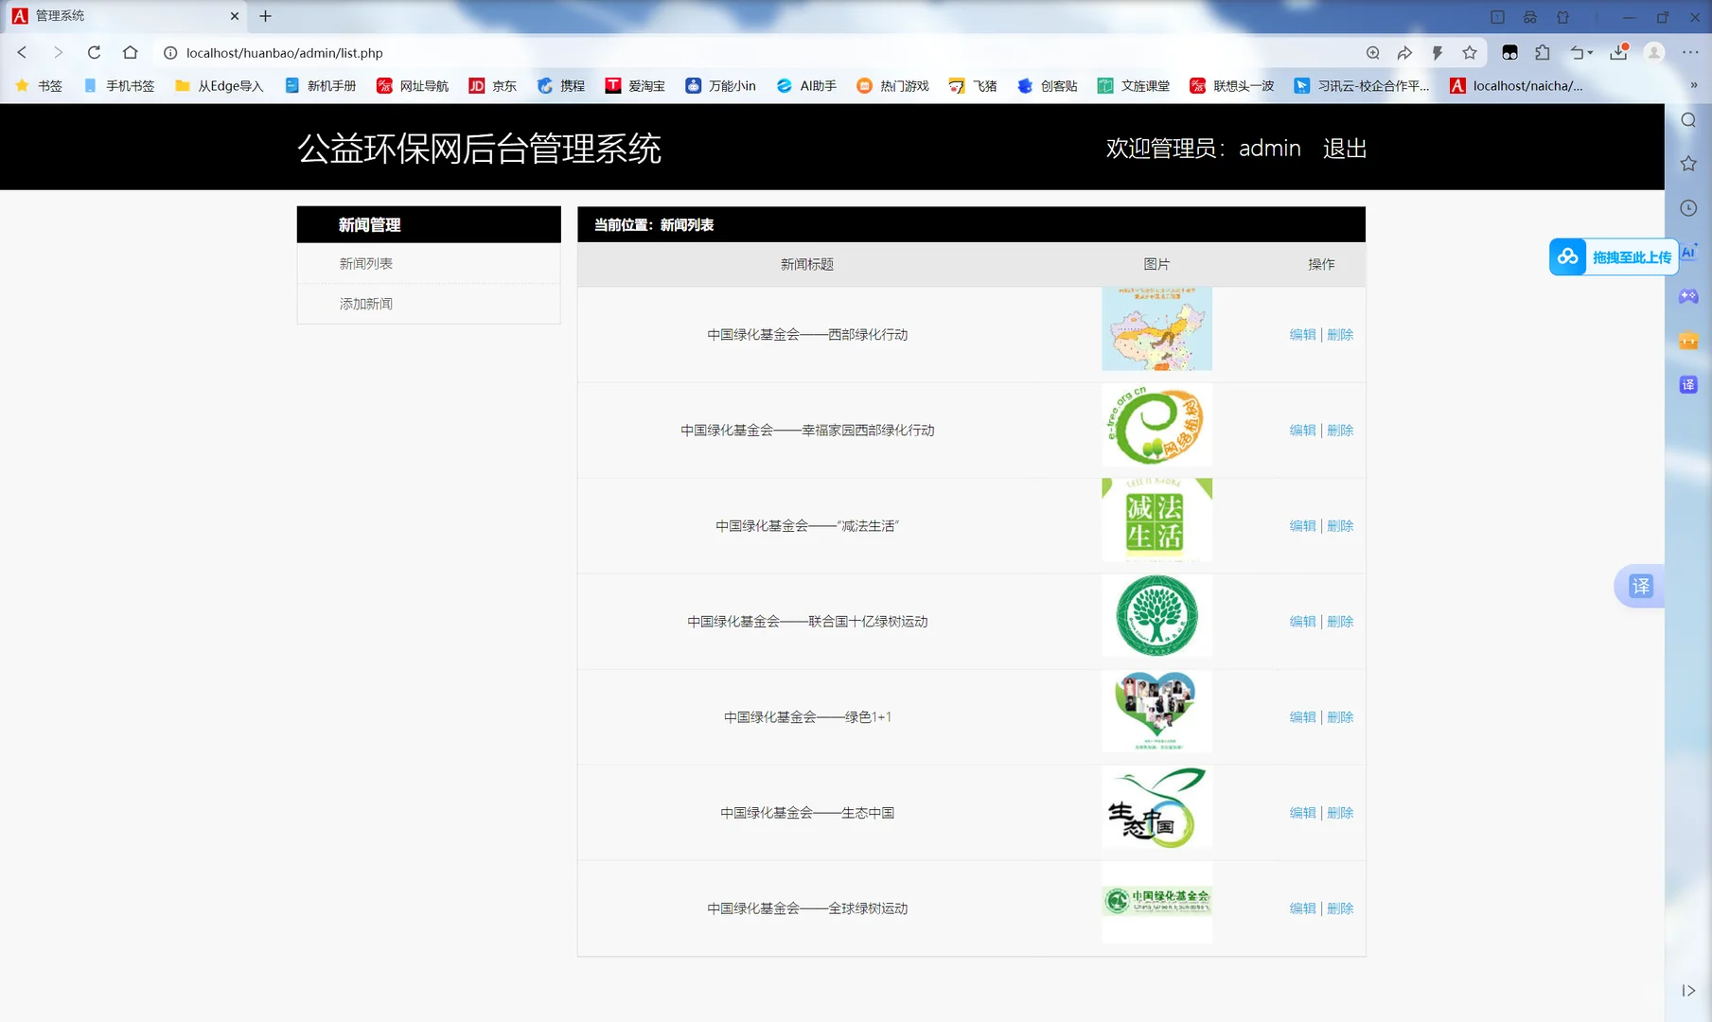Click the 减法生活 news thumbnail image
The height and width of the screenshot is (1022, 1712).
point(1156,520)
